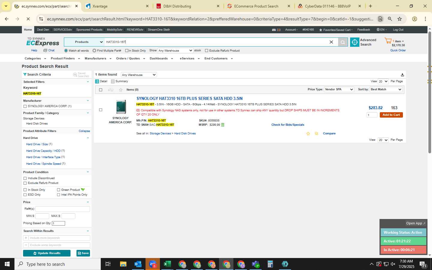Switch to the Xvantage browser tab
432x270 pixels.
(x=117, y=6)
